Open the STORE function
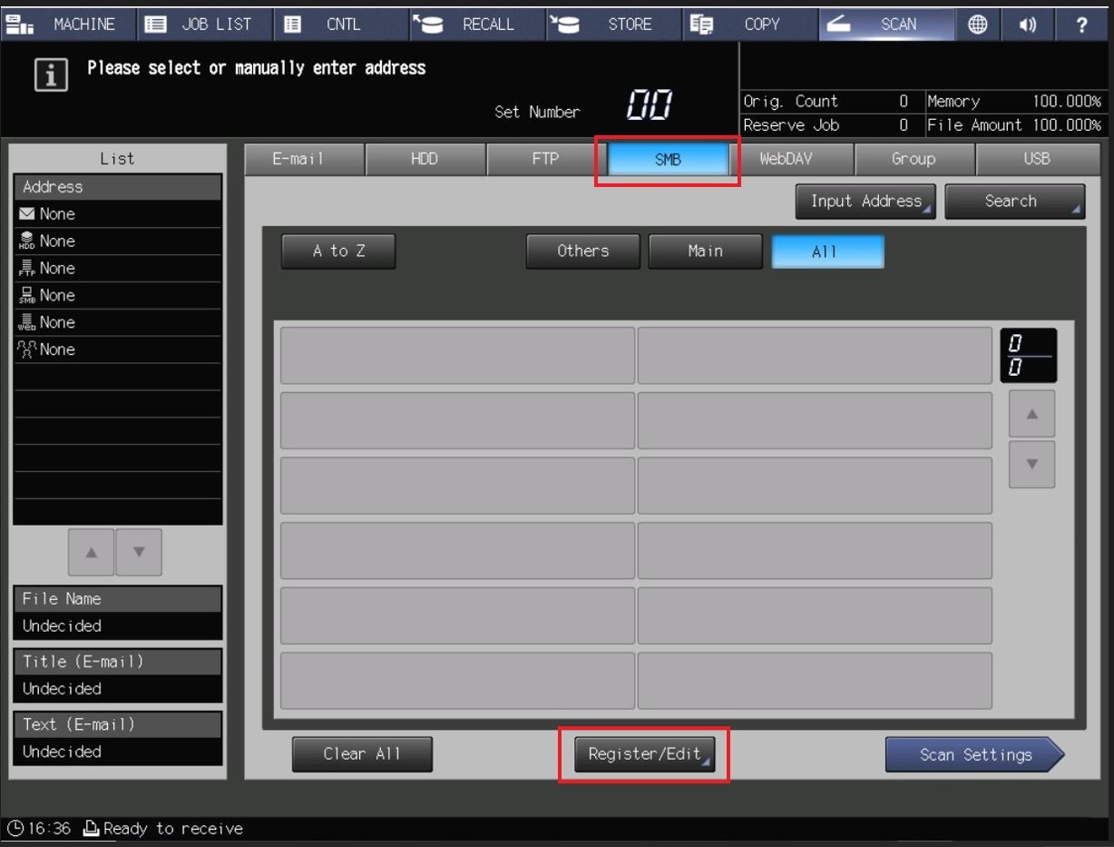Image resolution: width=1114 pixels, height=847 pixels. click(x=612, y=25)
